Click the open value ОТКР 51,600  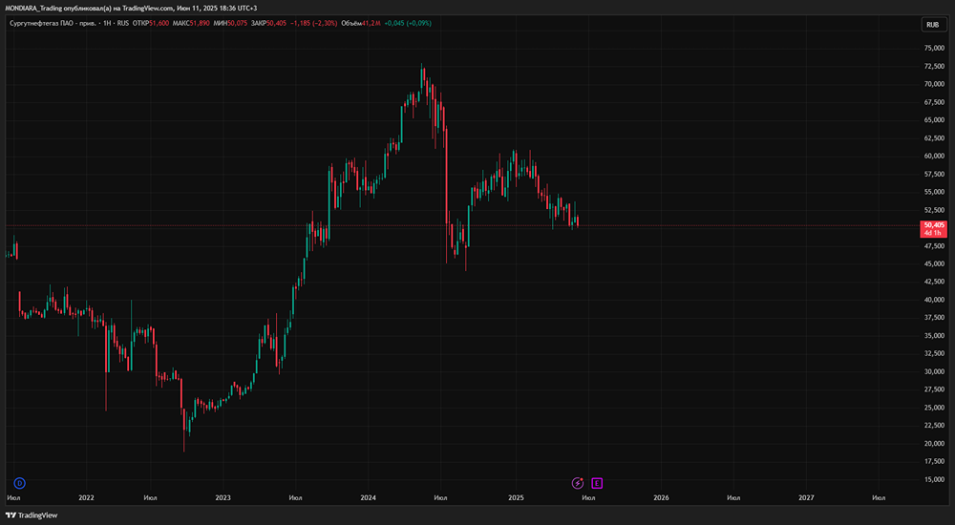[151, 23]
